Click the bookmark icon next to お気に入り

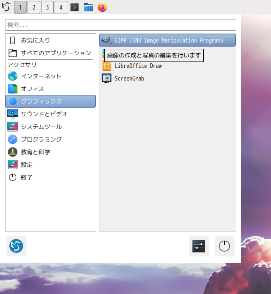(x=13, y=40)
